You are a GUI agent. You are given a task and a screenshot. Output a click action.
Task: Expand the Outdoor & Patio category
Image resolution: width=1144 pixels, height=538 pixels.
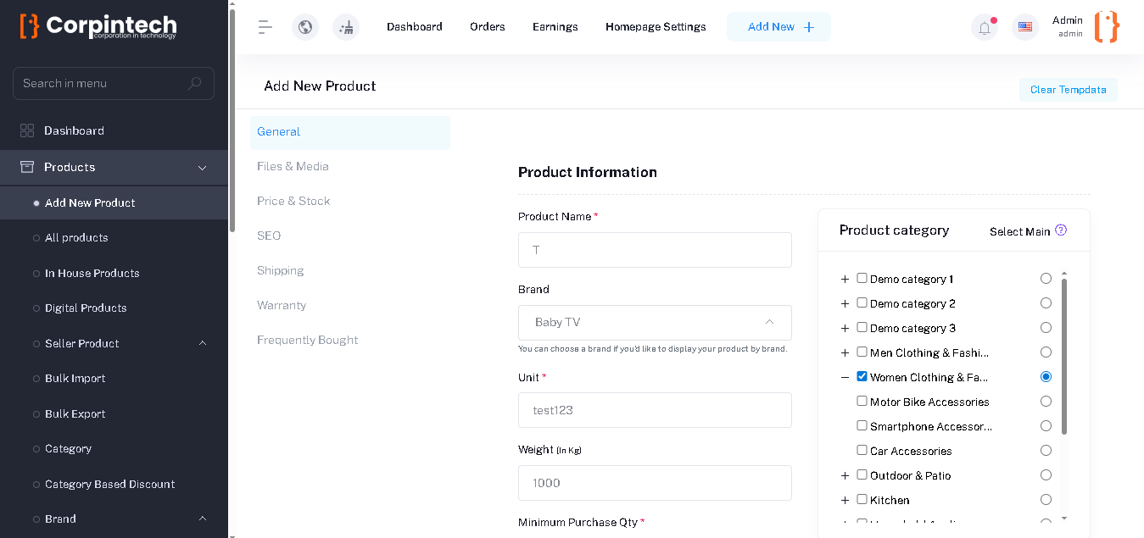(x=845, y=476)
